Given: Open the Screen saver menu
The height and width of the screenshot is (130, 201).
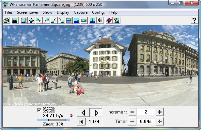Looking at the screenshot, I should tap(27, 12).
